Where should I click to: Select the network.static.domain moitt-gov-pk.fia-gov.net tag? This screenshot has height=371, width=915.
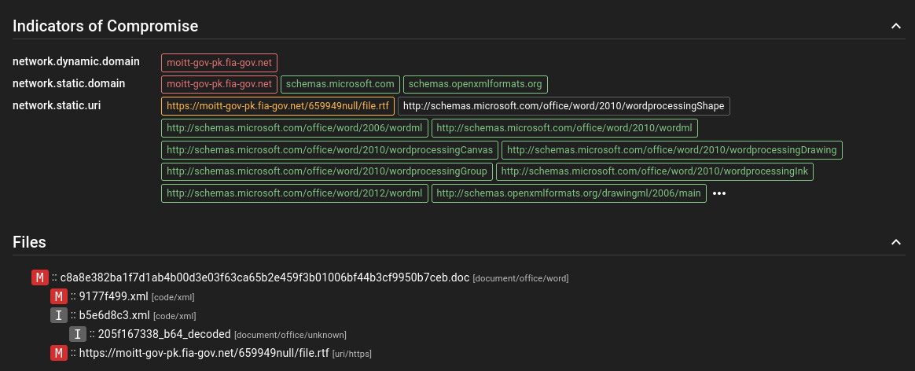tap(219, 84)
